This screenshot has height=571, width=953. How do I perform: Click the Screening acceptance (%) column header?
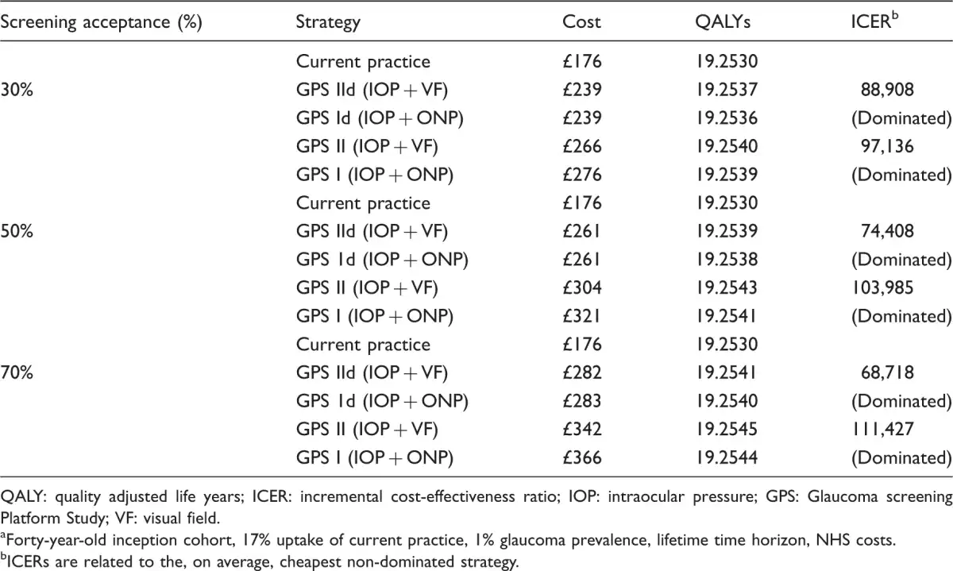click(100, 21)
